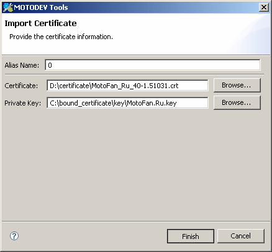Select the Private Key path field
The image size is (272, 252).
[x=127, y=103]
